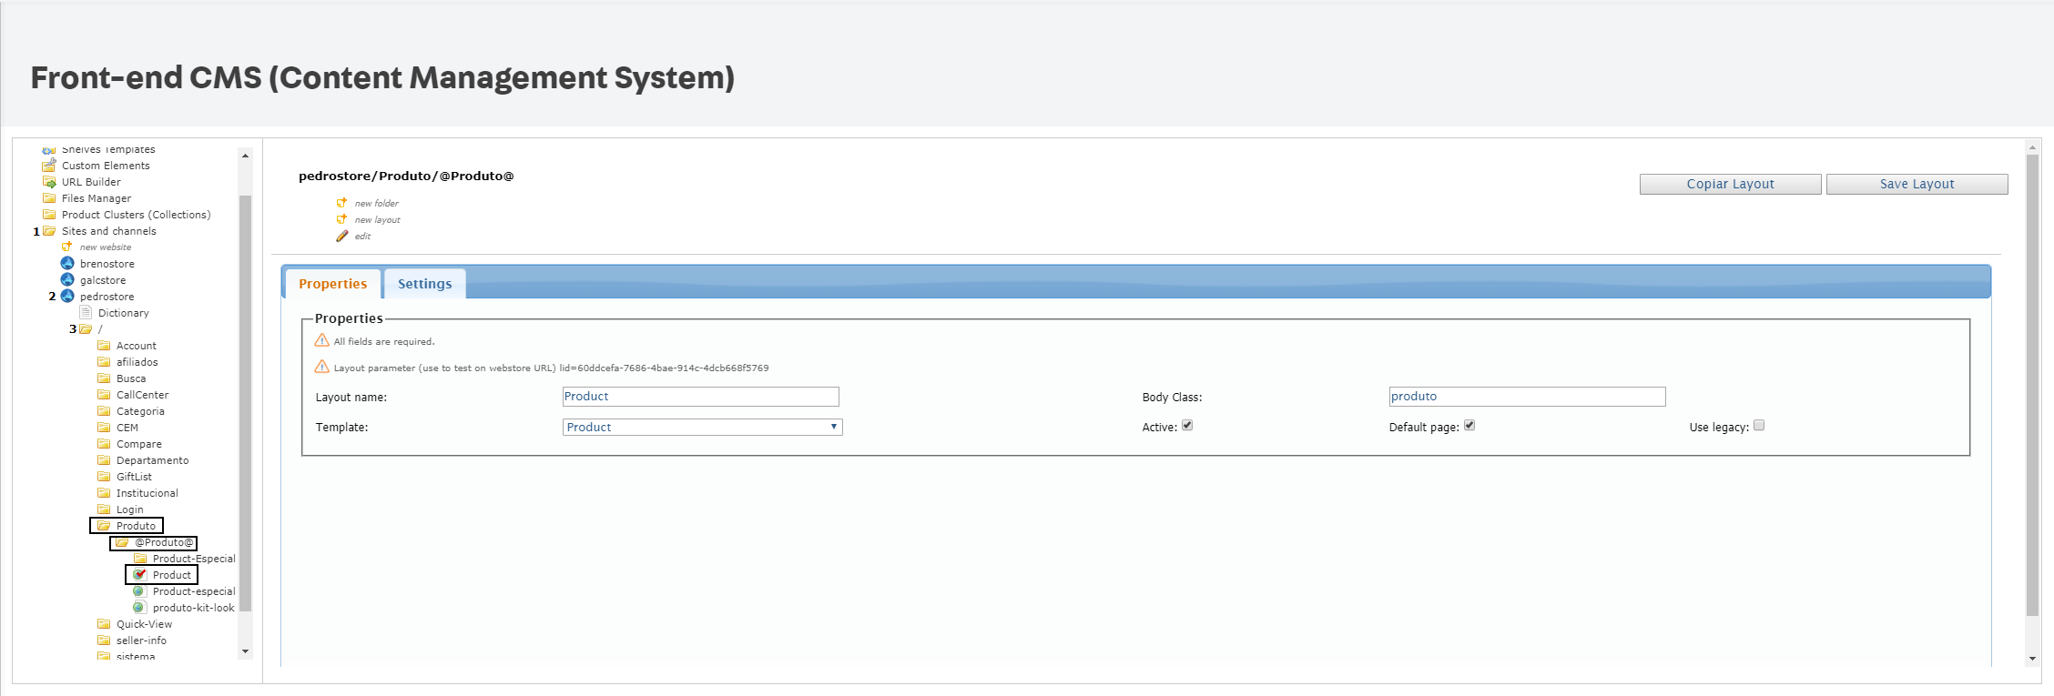Click the edit pencil icon
The image size is (2054, 696).
pyautogui.click(x=342, y=236)
